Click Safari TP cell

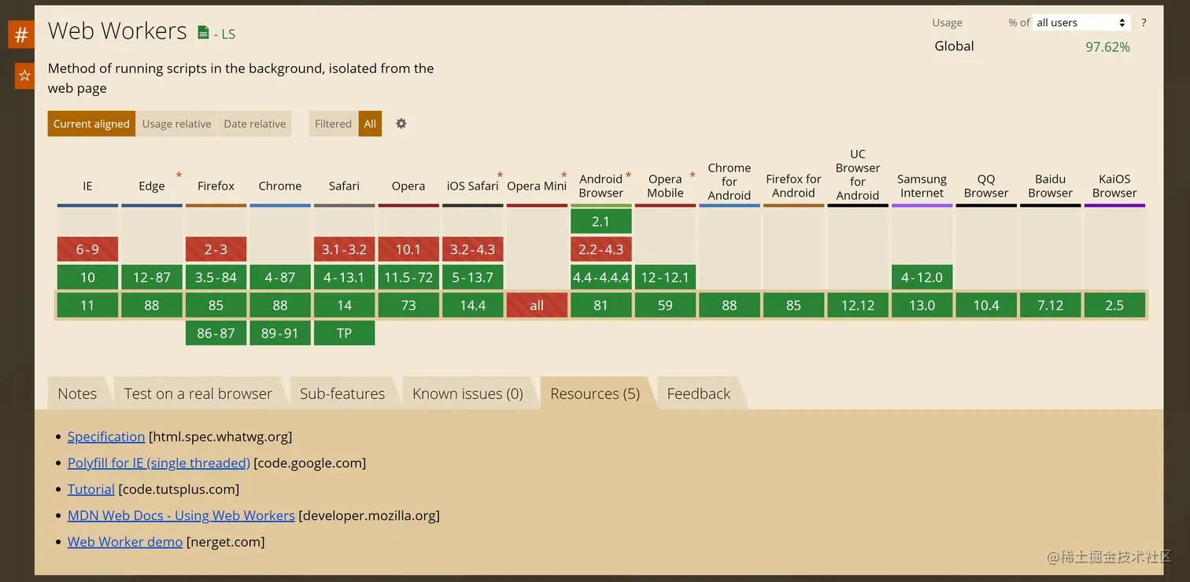(344, 333)
